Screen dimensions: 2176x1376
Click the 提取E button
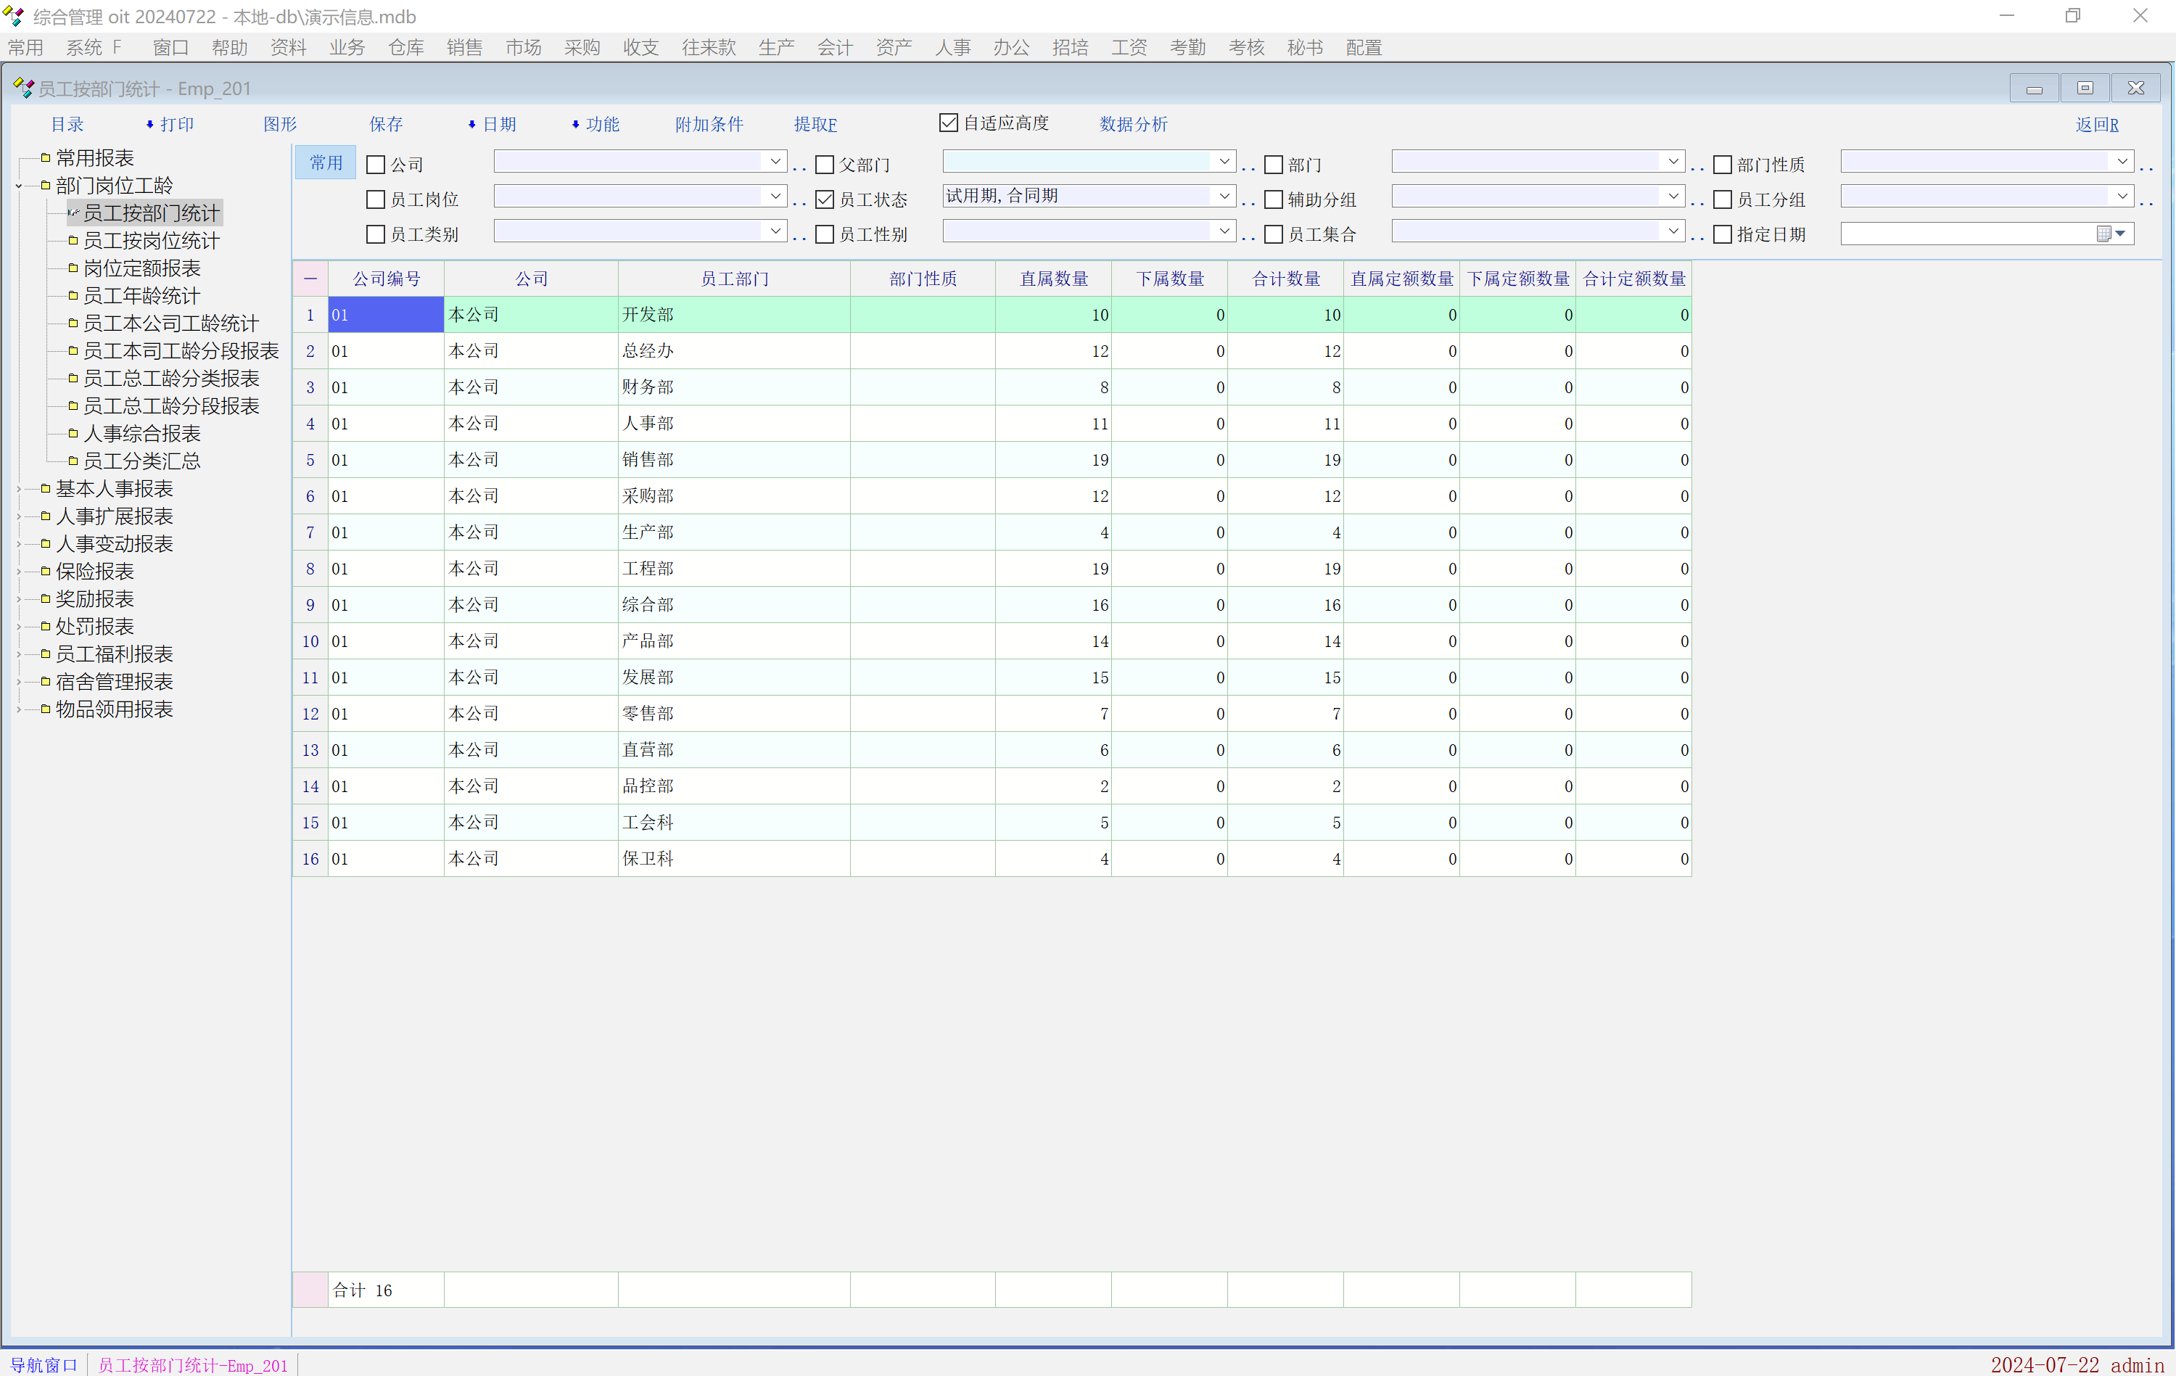[x=815, y=125]
